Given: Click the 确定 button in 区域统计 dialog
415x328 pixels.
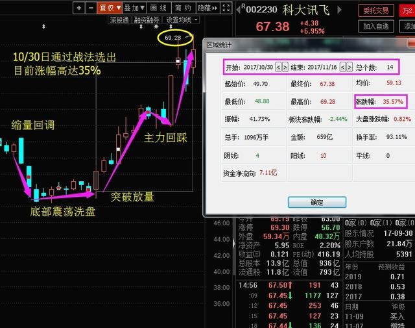Looking at the screenshot, I should [x=317, y=202].
